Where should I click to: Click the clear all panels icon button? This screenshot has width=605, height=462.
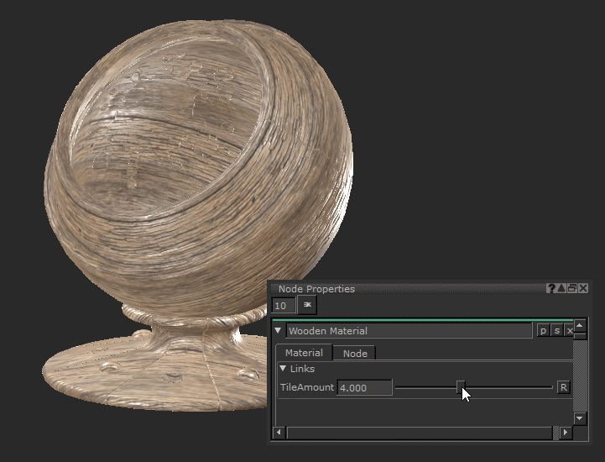(307, 306)
